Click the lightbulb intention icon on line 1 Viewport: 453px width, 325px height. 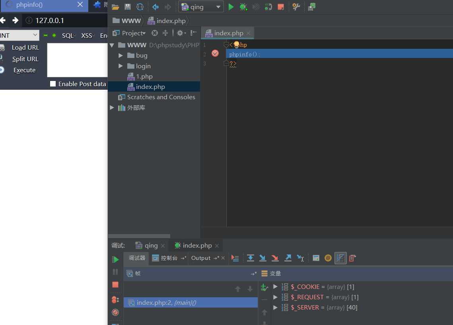point(236,44)
